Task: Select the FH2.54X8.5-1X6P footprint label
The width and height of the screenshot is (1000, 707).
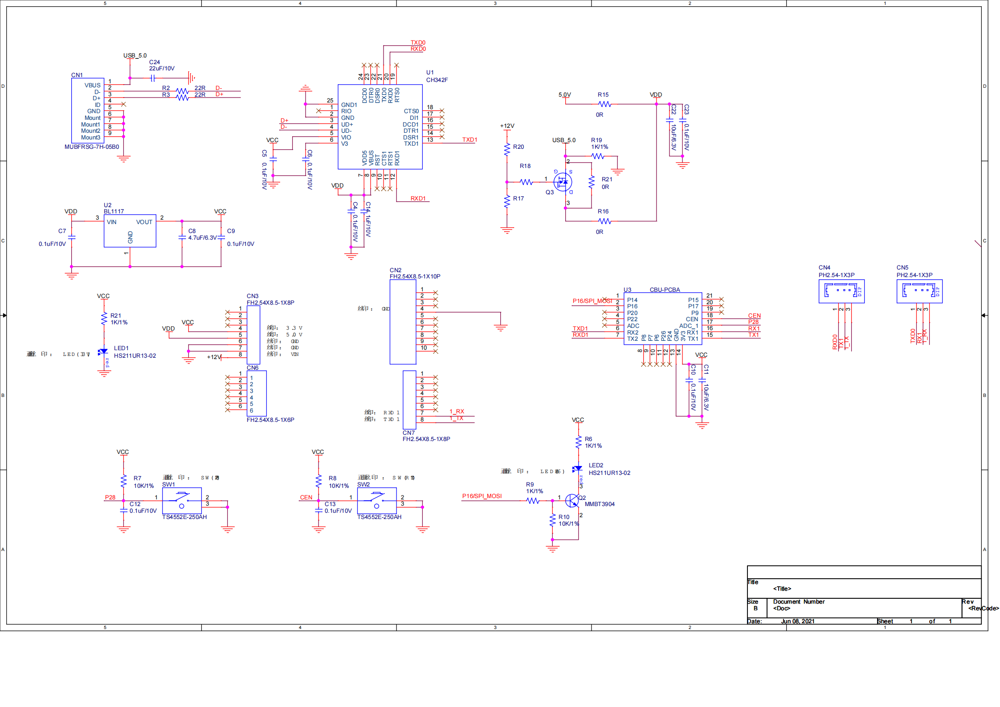Action: click(x=270, y=420)
